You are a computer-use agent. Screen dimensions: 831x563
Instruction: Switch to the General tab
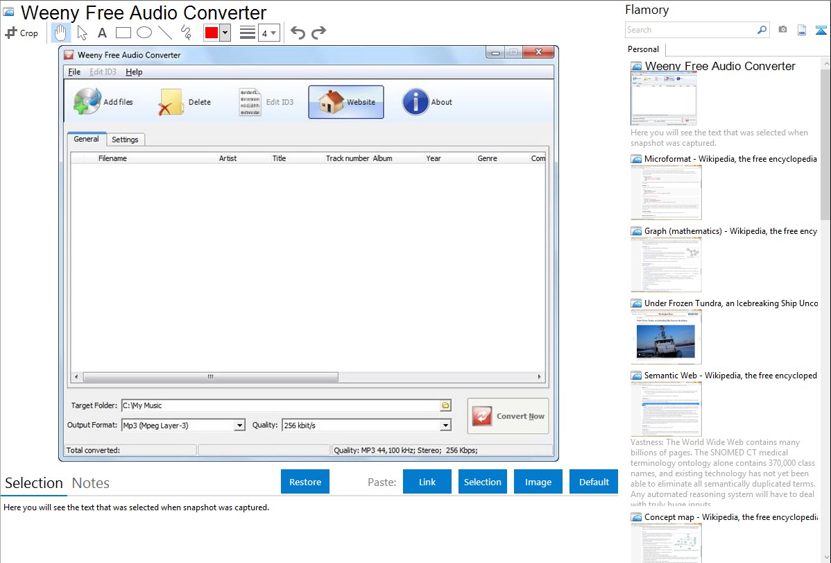[x=87, y=139]
